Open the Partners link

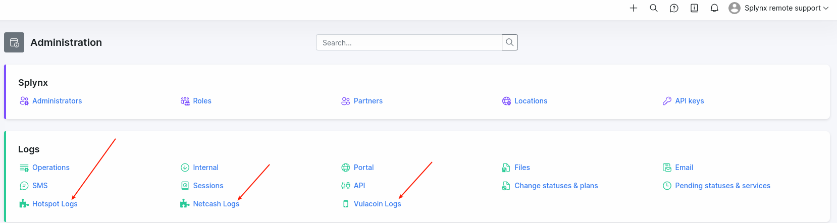(x=368, y=101)
